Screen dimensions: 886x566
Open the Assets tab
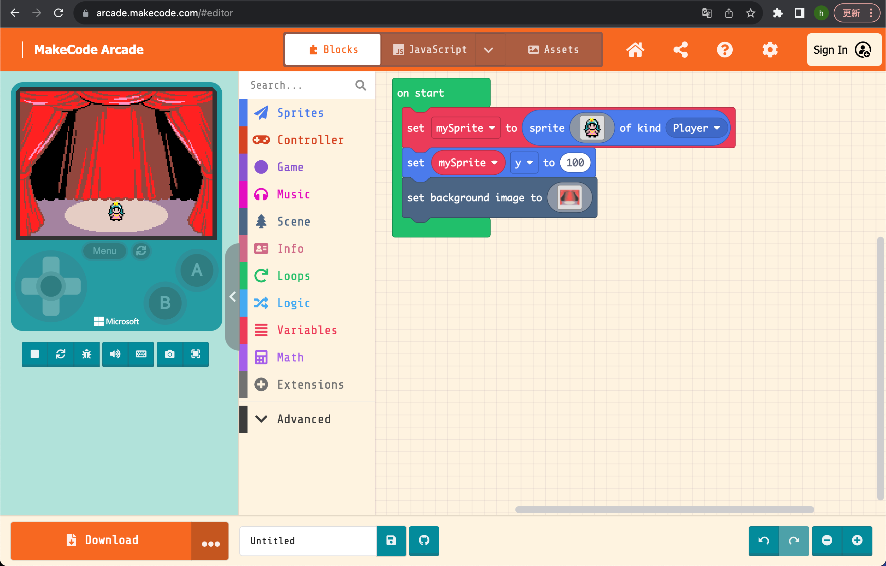(x=553, y=50)
